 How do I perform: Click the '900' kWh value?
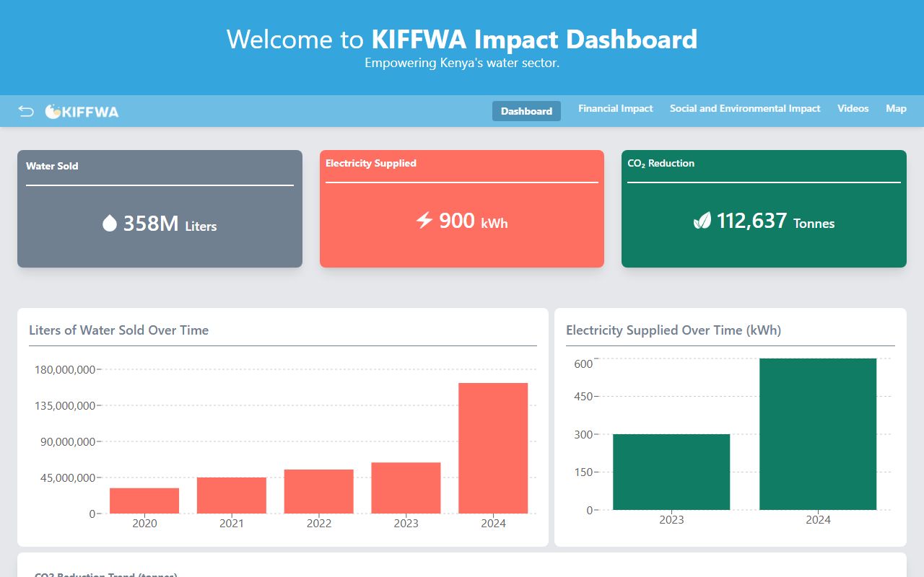point(457,221)
